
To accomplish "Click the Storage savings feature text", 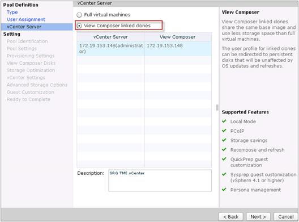I will (249, 141).
